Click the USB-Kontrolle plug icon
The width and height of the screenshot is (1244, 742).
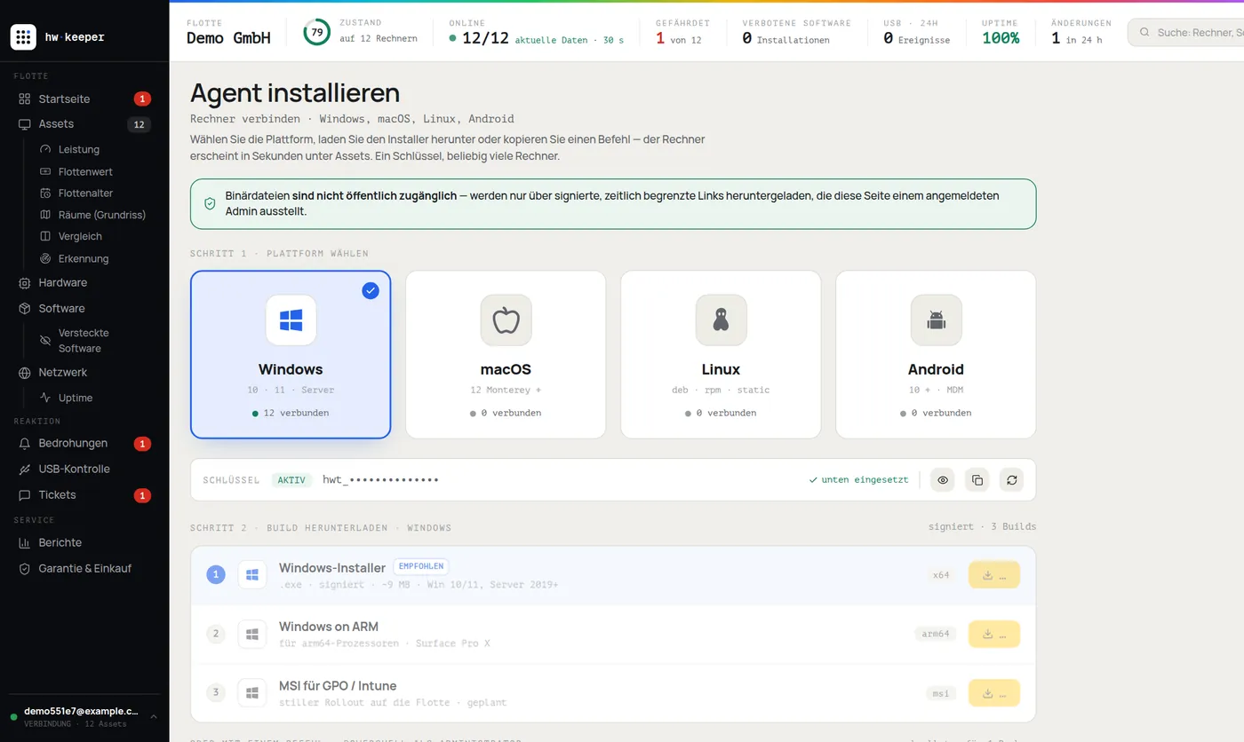25,469
